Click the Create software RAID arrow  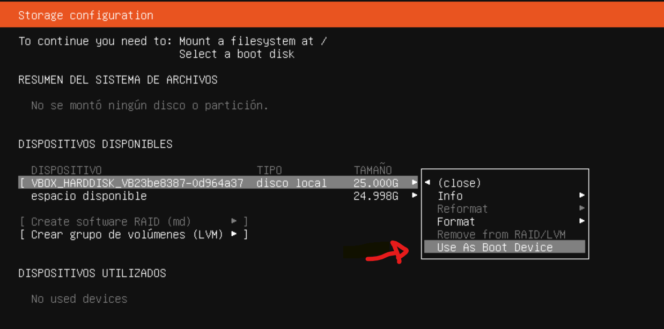[x=234, y=221]
